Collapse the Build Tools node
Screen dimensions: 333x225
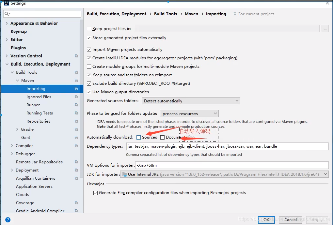(12, 72)
